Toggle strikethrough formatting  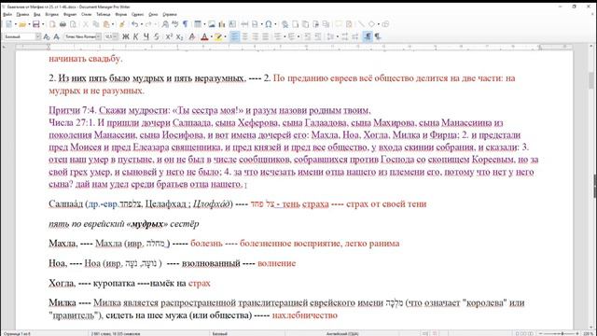(x=157, y=36)
